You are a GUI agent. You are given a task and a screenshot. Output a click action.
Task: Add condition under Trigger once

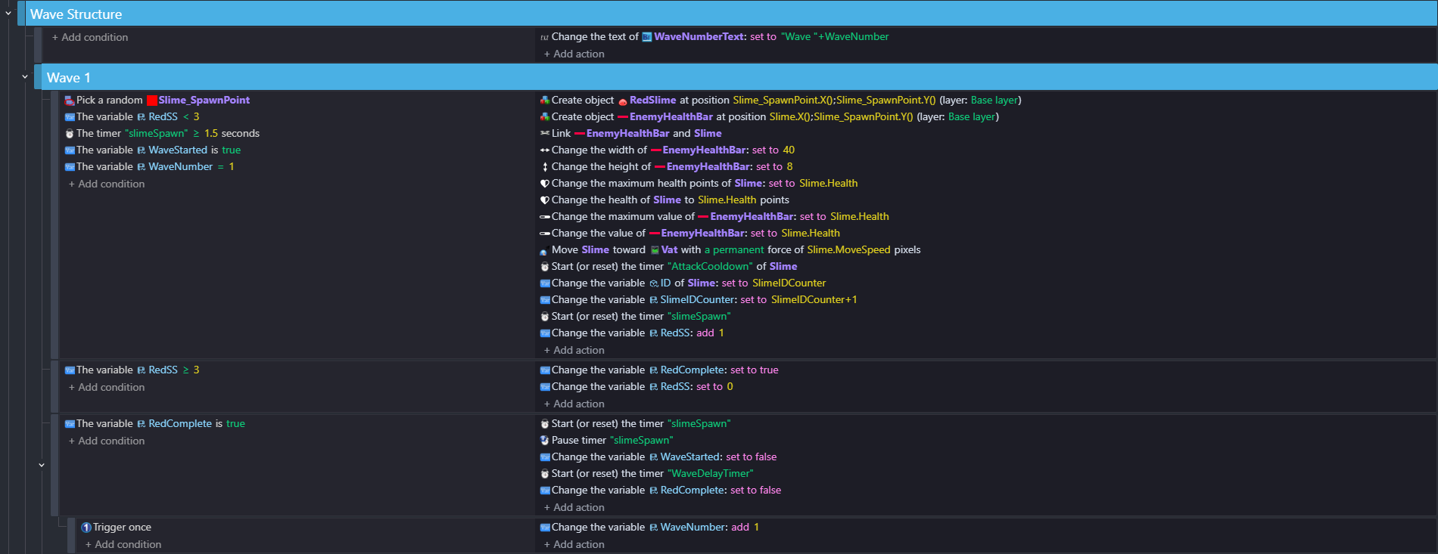coord(123,545)
